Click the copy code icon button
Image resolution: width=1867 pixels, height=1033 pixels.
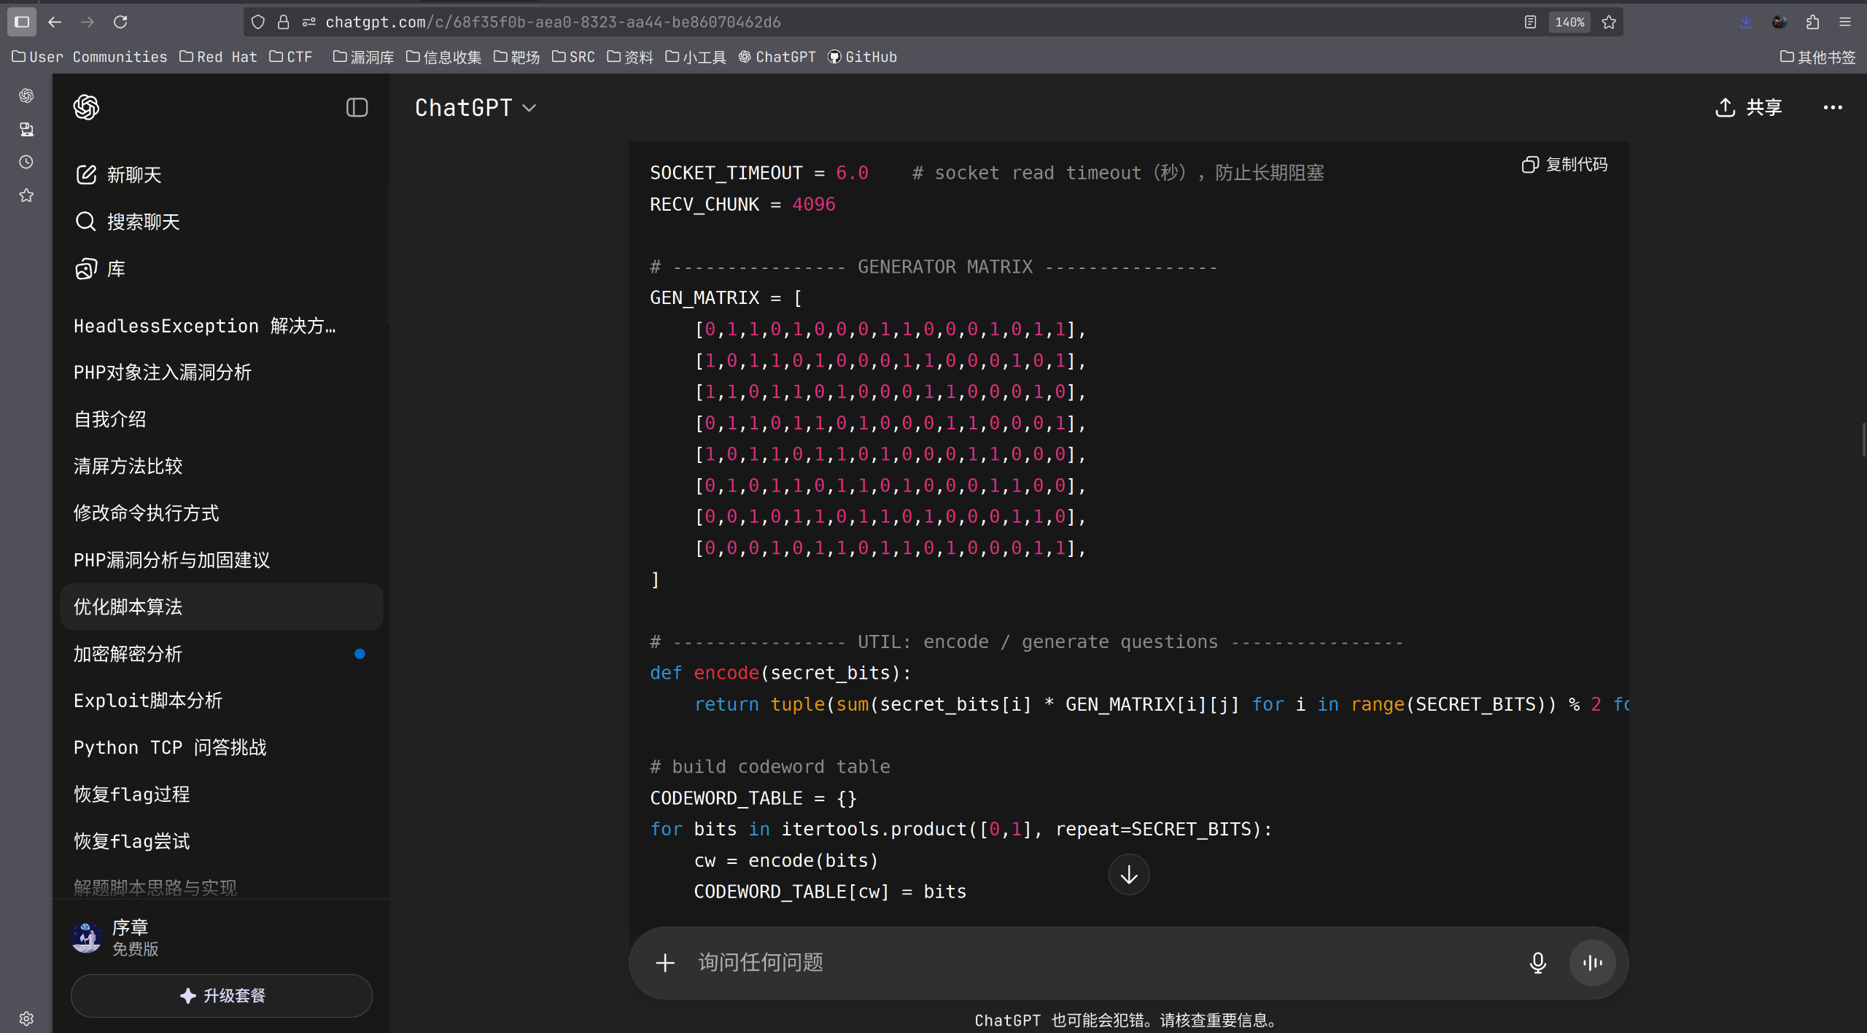coord(1529,165)
